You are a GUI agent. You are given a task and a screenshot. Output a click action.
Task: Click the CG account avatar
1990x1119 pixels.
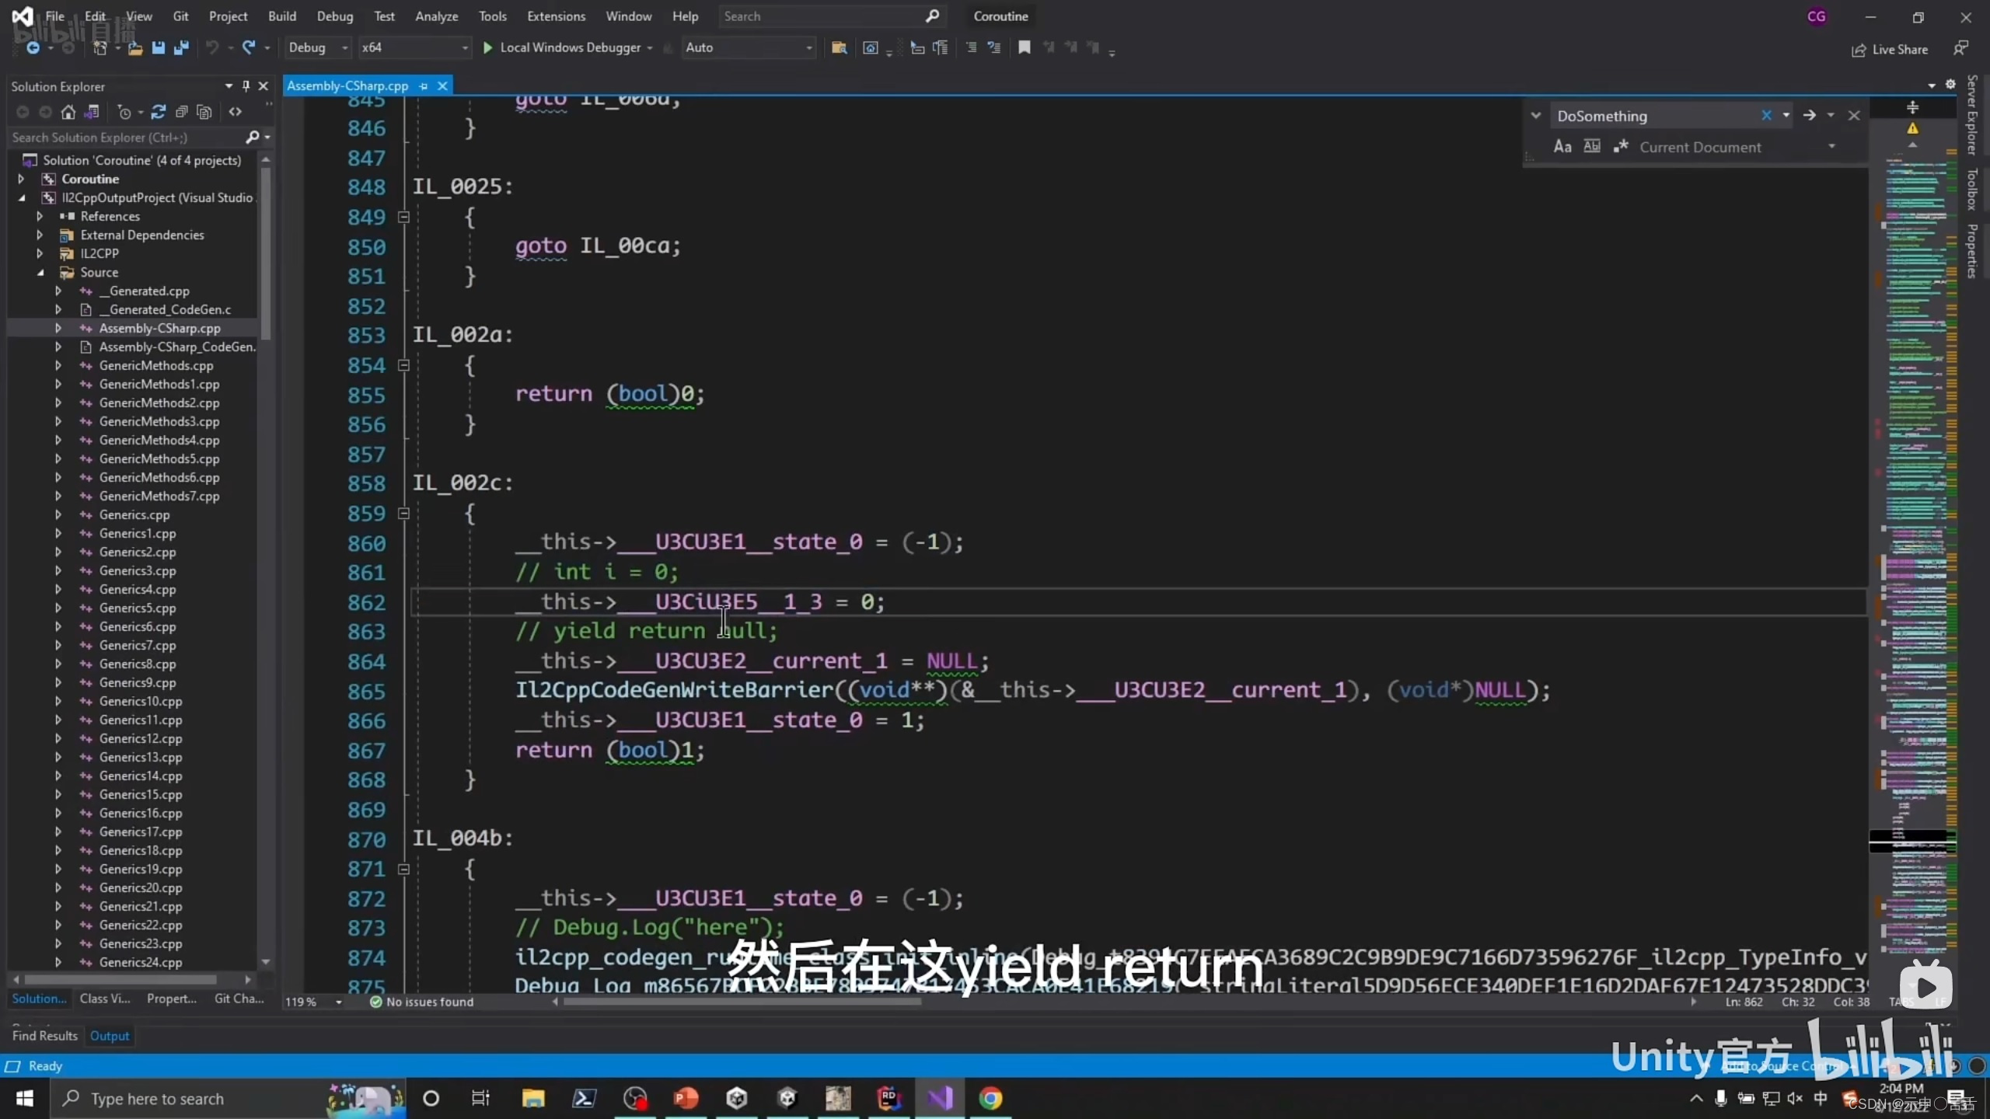pyautogui.click(x=1817, y=16)
